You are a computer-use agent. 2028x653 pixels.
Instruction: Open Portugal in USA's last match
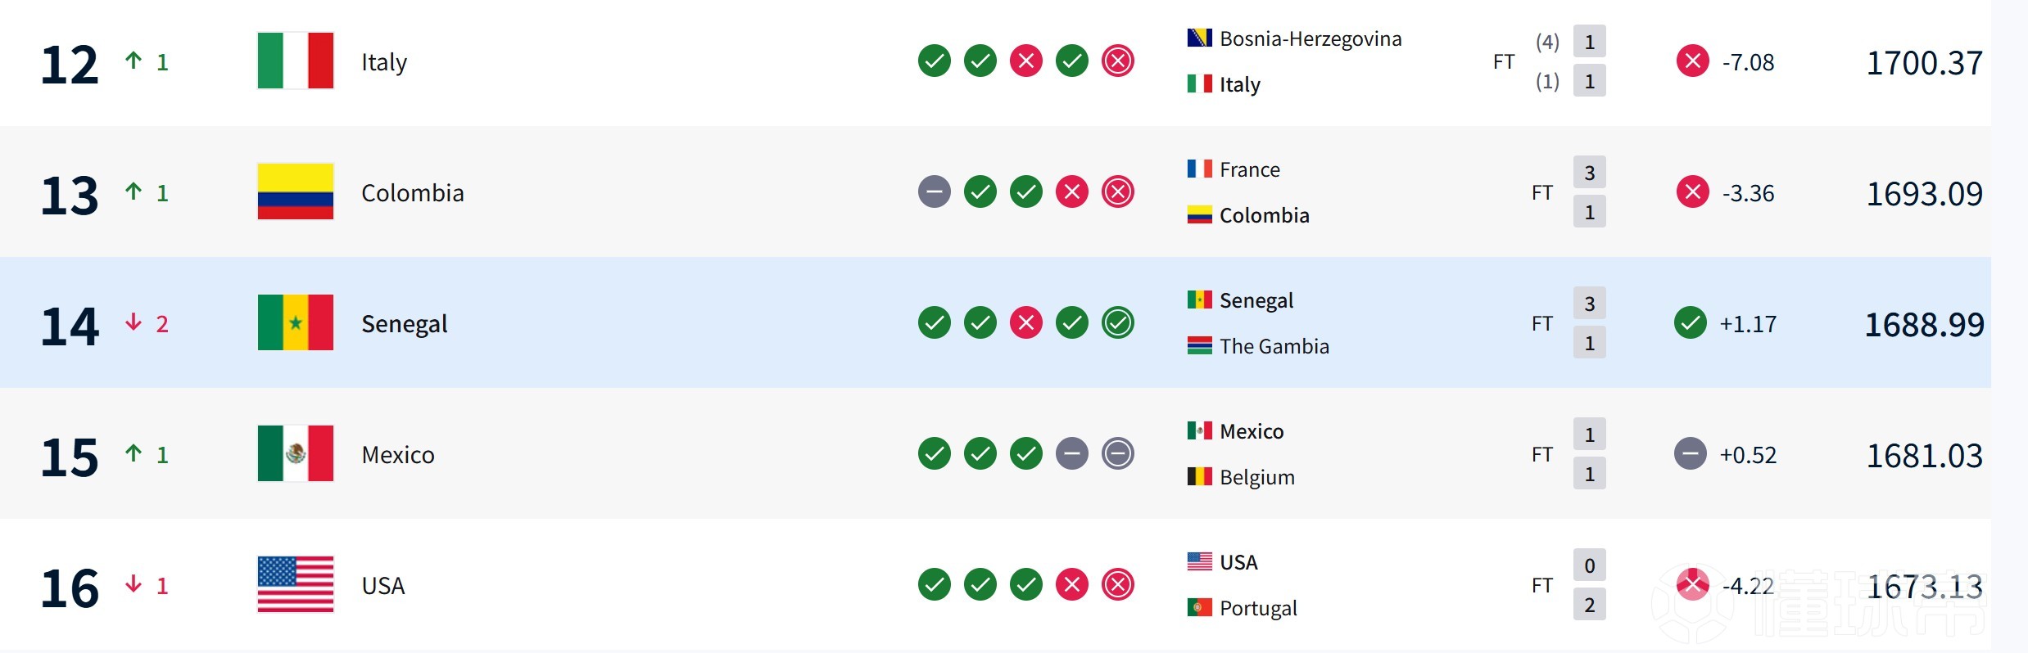1258,608
